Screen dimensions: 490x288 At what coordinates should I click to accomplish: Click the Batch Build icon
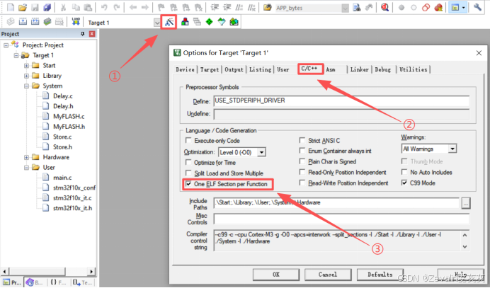[47, 21]
